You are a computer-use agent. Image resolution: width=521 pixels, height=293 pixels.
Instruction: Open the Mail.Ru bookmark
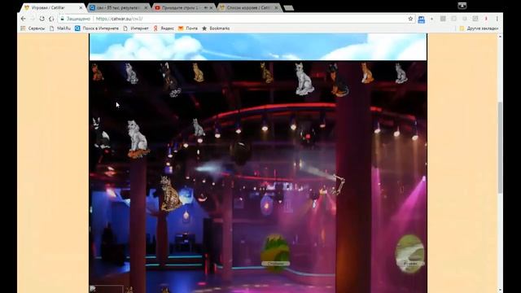[60, 28]
